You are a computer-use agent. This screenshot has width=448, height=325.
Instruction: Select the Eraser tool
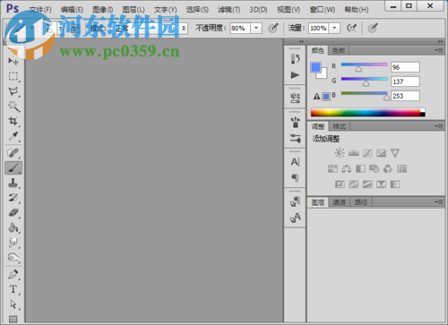click(x=13, y=213)
